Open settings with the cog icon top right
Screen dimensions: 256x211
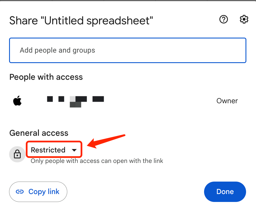[244, 19]
